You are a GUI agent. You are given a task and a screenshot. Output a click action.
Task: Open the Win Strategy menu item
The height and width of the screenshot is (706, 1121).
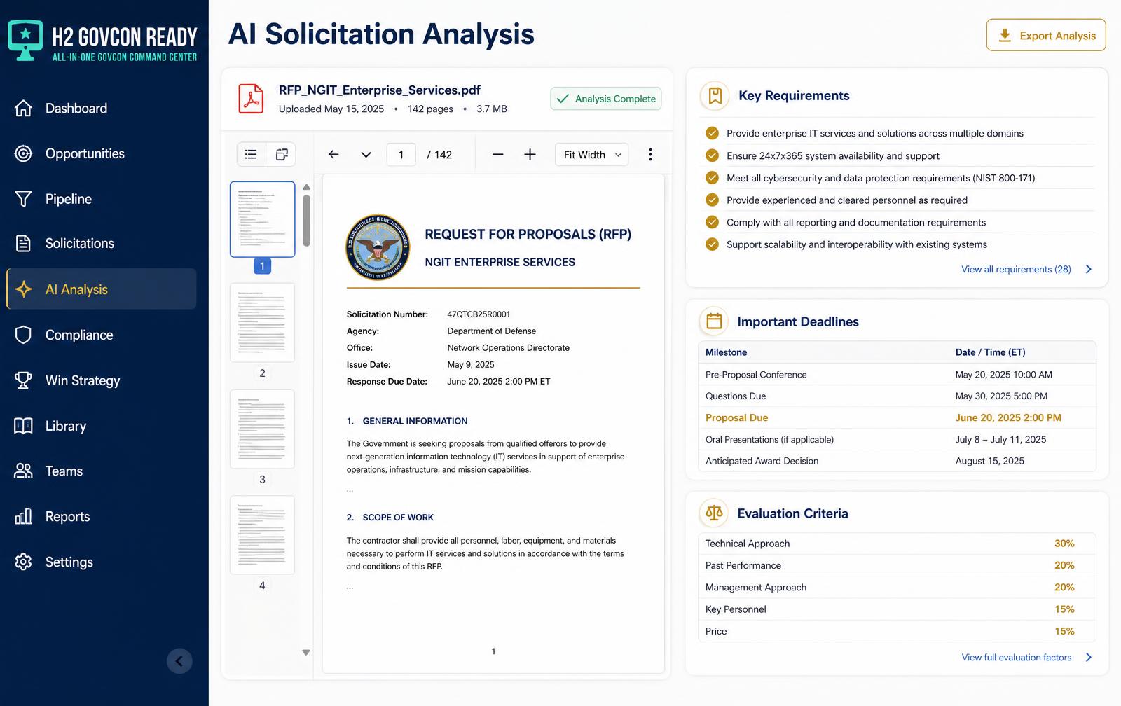pos(83,380)
